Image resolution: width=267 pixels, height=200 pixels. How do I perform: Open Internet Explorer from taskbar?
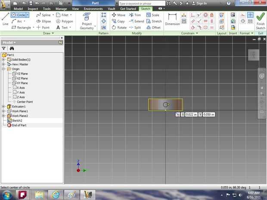[56, 195]
